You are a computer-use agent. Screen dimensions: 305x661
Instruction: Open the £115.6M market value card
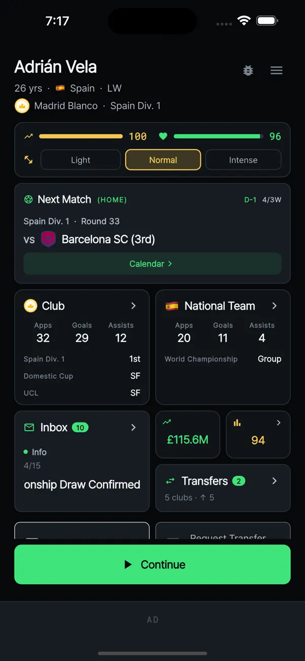pos(188,434)
